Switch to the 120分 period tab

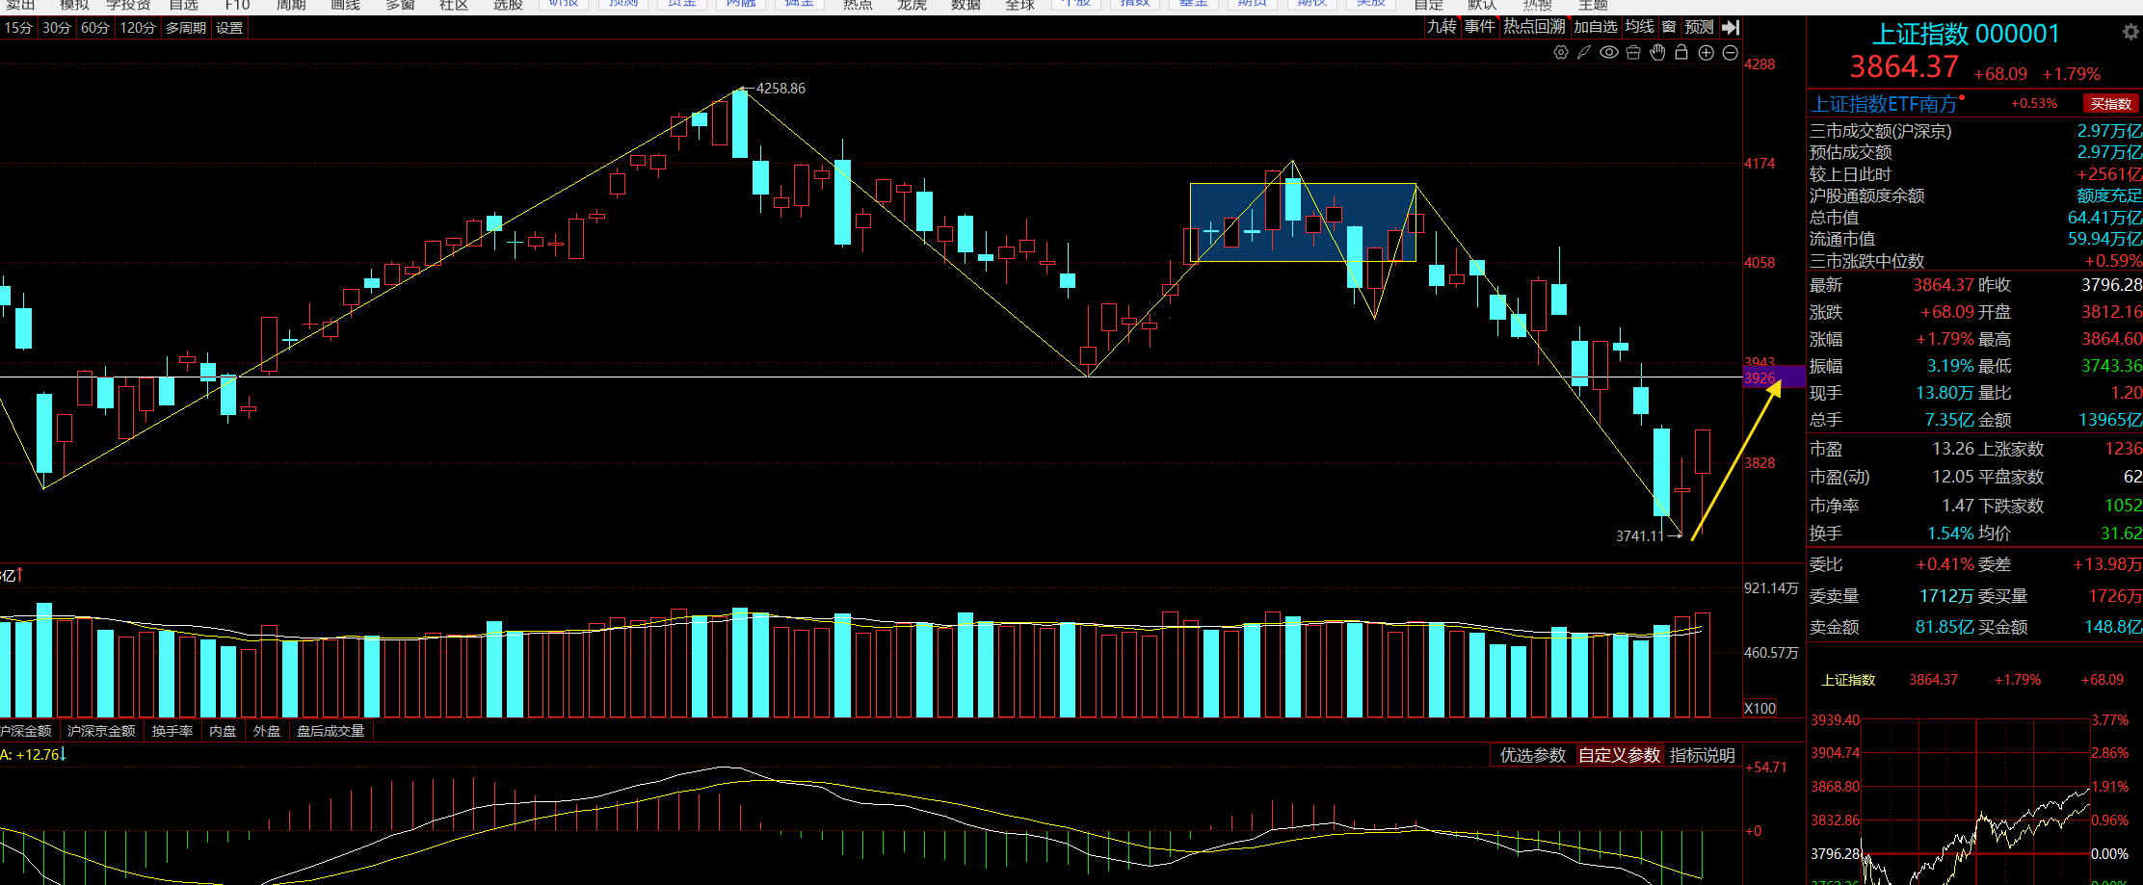tap(138, 28)
